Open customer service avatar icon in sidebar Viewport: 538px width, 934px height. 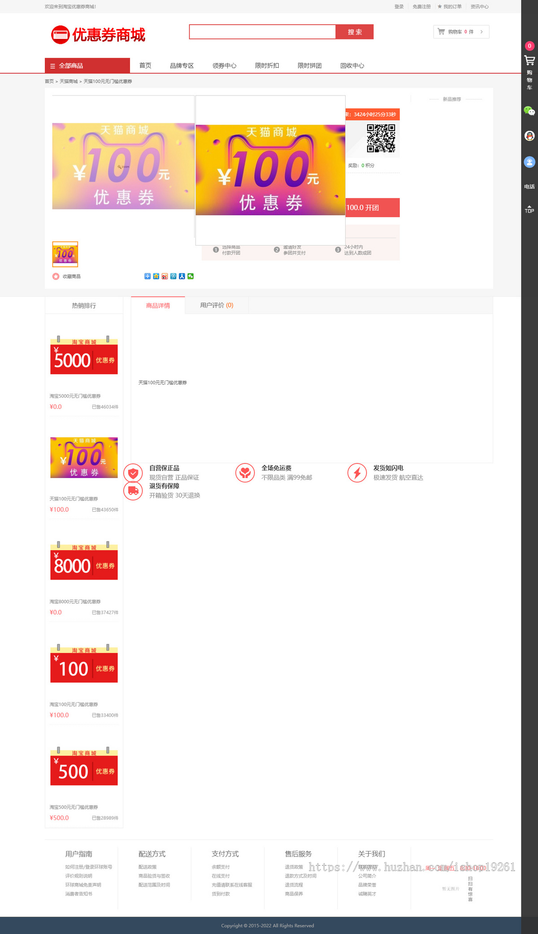point(529,162)
